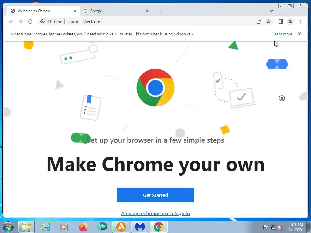Close the Welcome to Chrome tab
The image size is (311, 233).
(x=75, y=11)
